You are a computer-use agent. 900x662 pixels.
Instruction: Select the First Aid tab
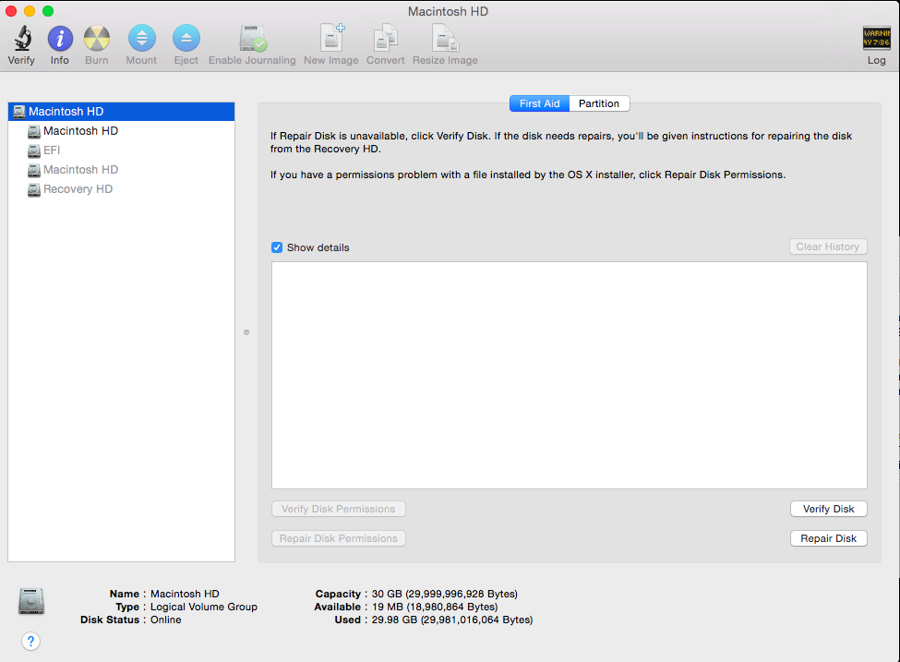point(539,103)
